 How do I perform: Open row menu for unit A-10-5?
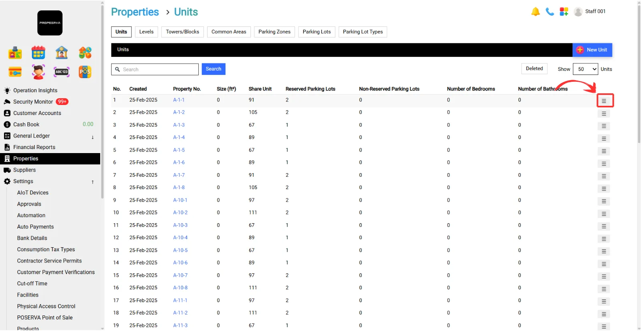(604, 252)
